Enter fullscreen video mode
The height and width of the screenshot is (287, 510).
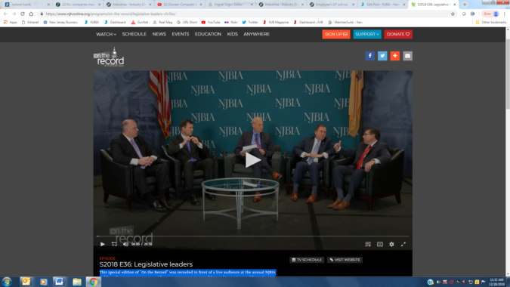[403, 244]
